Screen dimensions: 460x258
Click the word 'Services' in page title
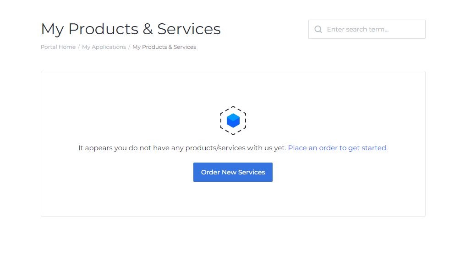(189, 29)
